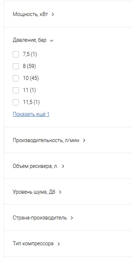Image resolution: width=132 pixels, height=258 pixels.
Task: Click the arrow icon beside Производительность, л/мин
Action: [x=84, y=141]
